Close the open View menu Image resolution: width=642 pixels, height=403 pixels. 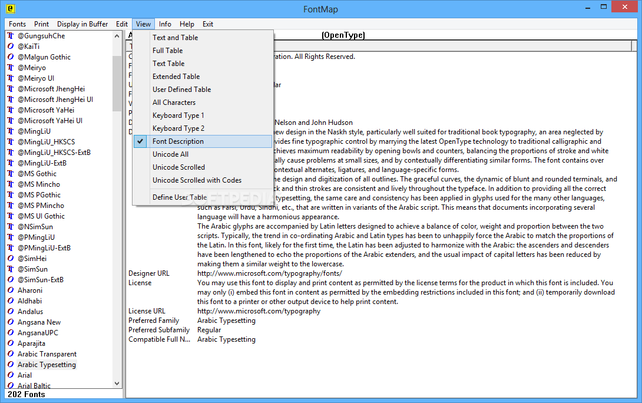click(x=143, y=24)
